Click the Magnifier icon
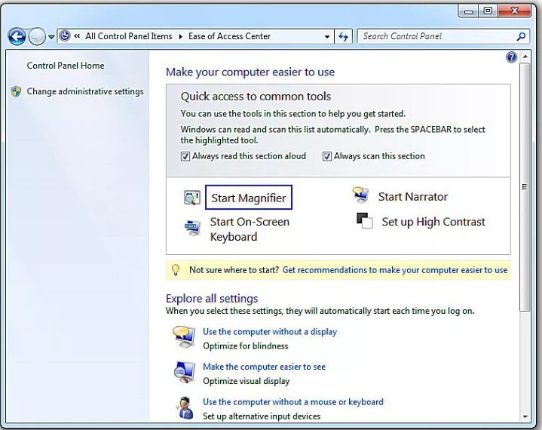Screen dimensions: 542x430 (191, 198)
